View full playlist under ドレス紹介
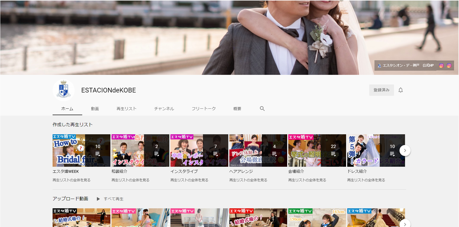This screenshot has width=459, height=227. (x=366, y=180)
